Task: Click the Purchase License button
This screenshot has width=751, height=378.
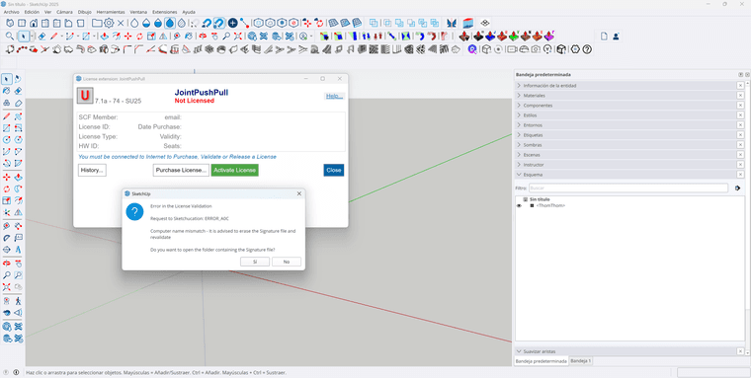Action: point(181,170)
